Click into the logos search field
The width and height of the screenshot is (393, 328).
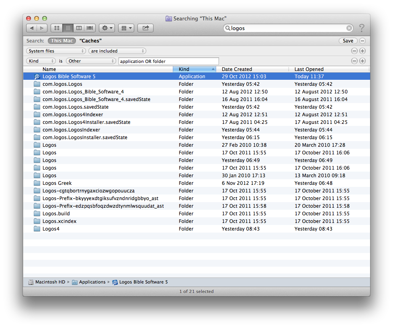pyautogui.click(x=288, y=28)
